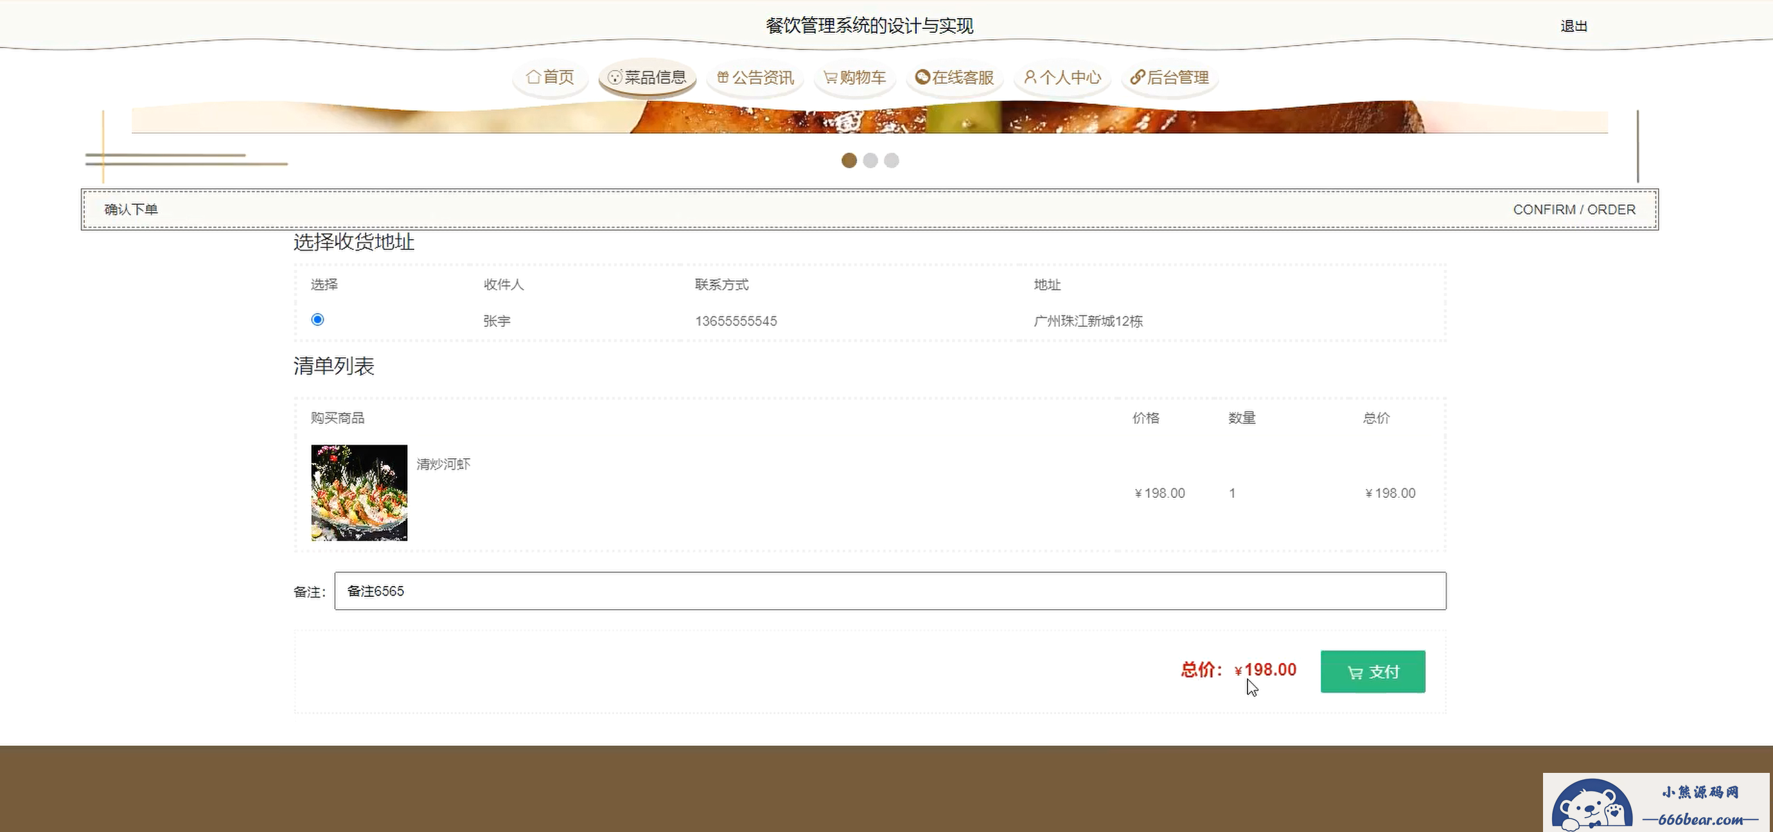This screenshot has height=832, width=1773.
Task: Click the 联系方式 column header
Action: (721, 284)
